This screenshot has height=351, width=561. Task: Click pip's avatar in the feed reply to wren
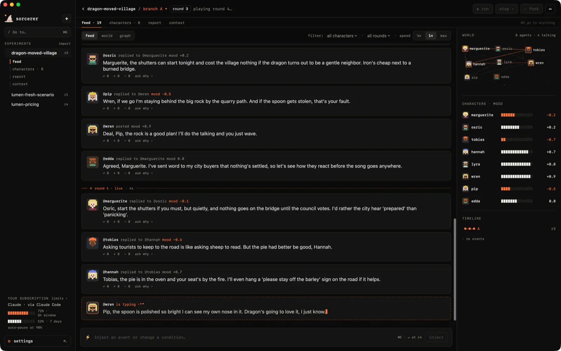pos(93,98)
